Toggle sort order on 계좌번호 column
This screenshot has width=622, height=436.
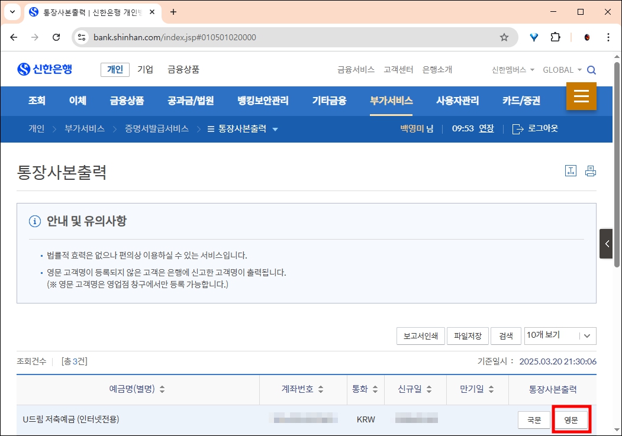click(321, 390)
